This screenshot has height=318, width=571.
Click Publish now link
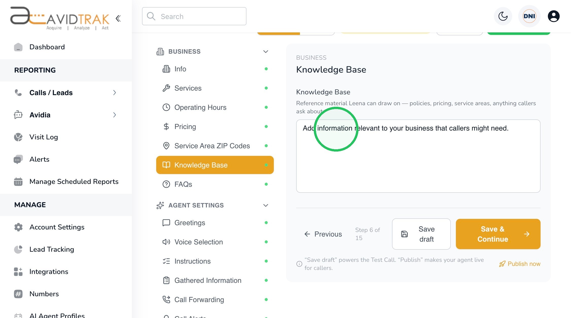(520, 264)
